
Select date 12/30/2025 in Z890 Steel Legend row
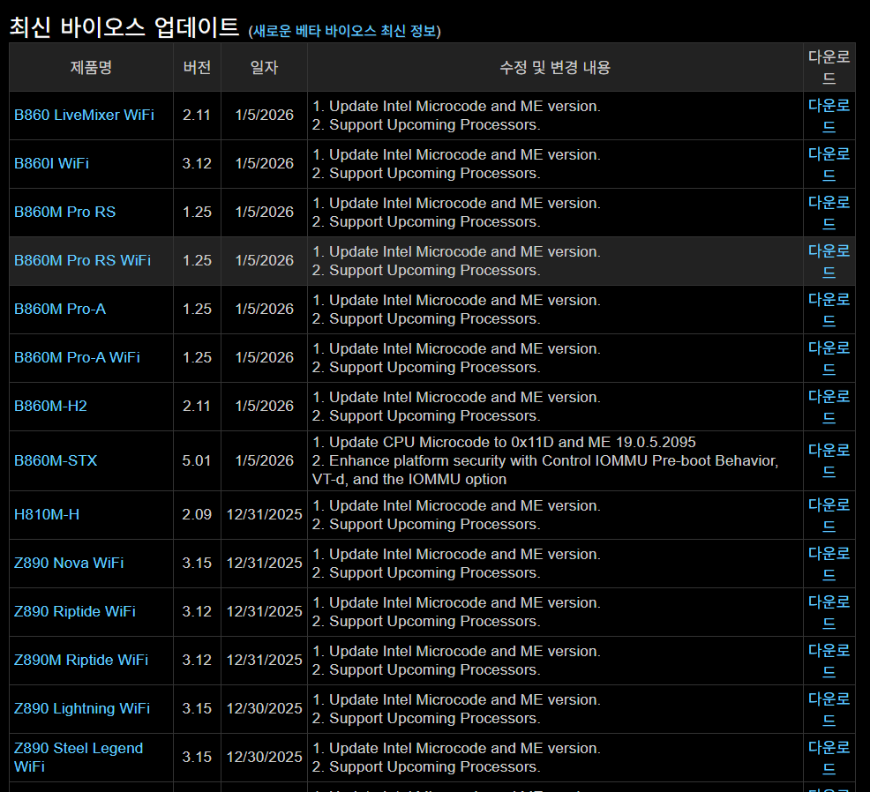click(264, 757)
